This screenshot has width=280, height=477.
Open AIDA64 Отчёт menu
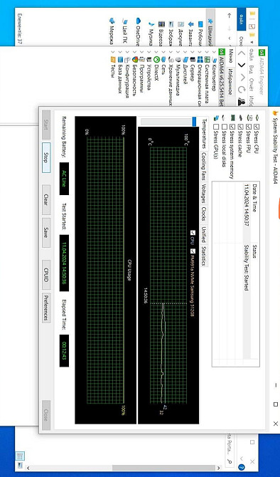(x=252, y=85)
